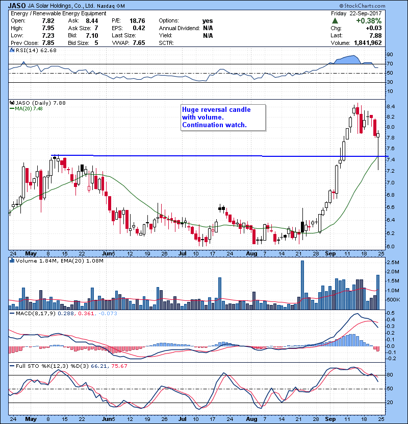408x424 pixels.
Task: Click the tallest volume bar in late August
Action: 302,285
